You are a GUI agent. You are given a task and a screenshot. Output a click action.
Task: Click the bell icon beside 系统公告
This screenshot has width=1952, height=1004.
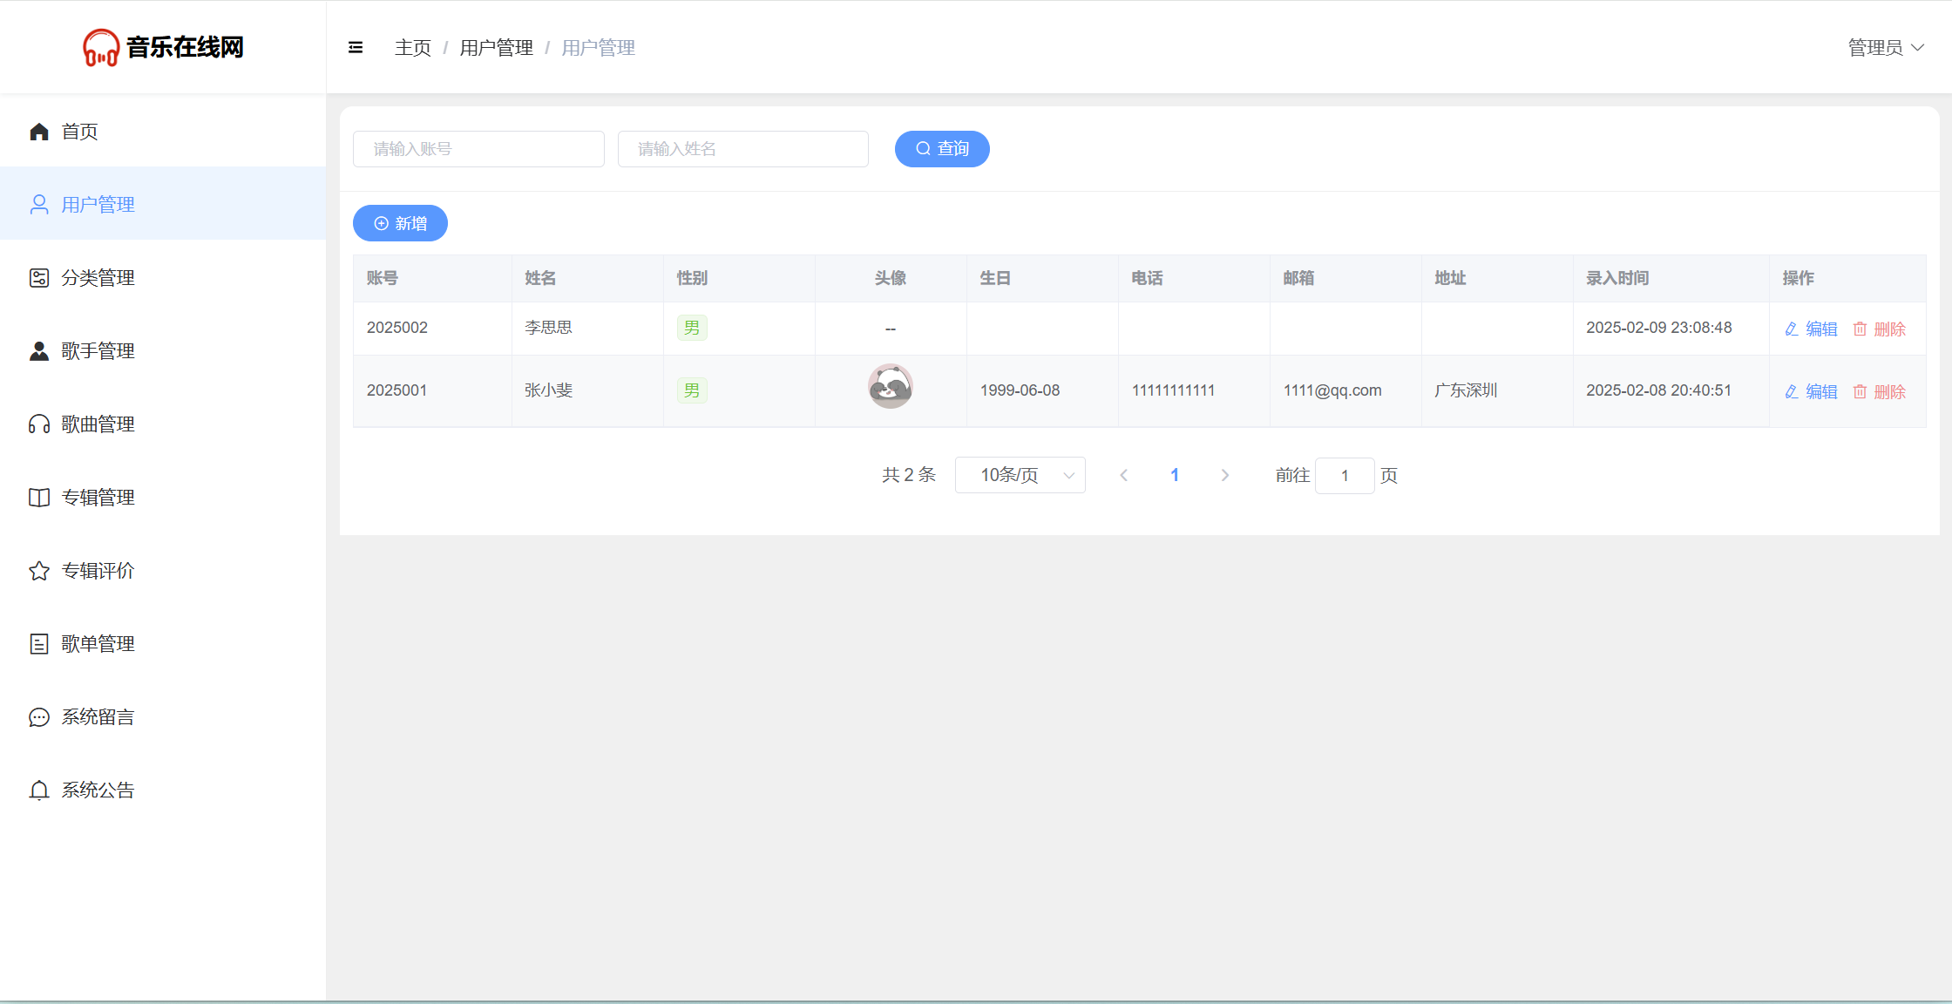pos(39,790)
